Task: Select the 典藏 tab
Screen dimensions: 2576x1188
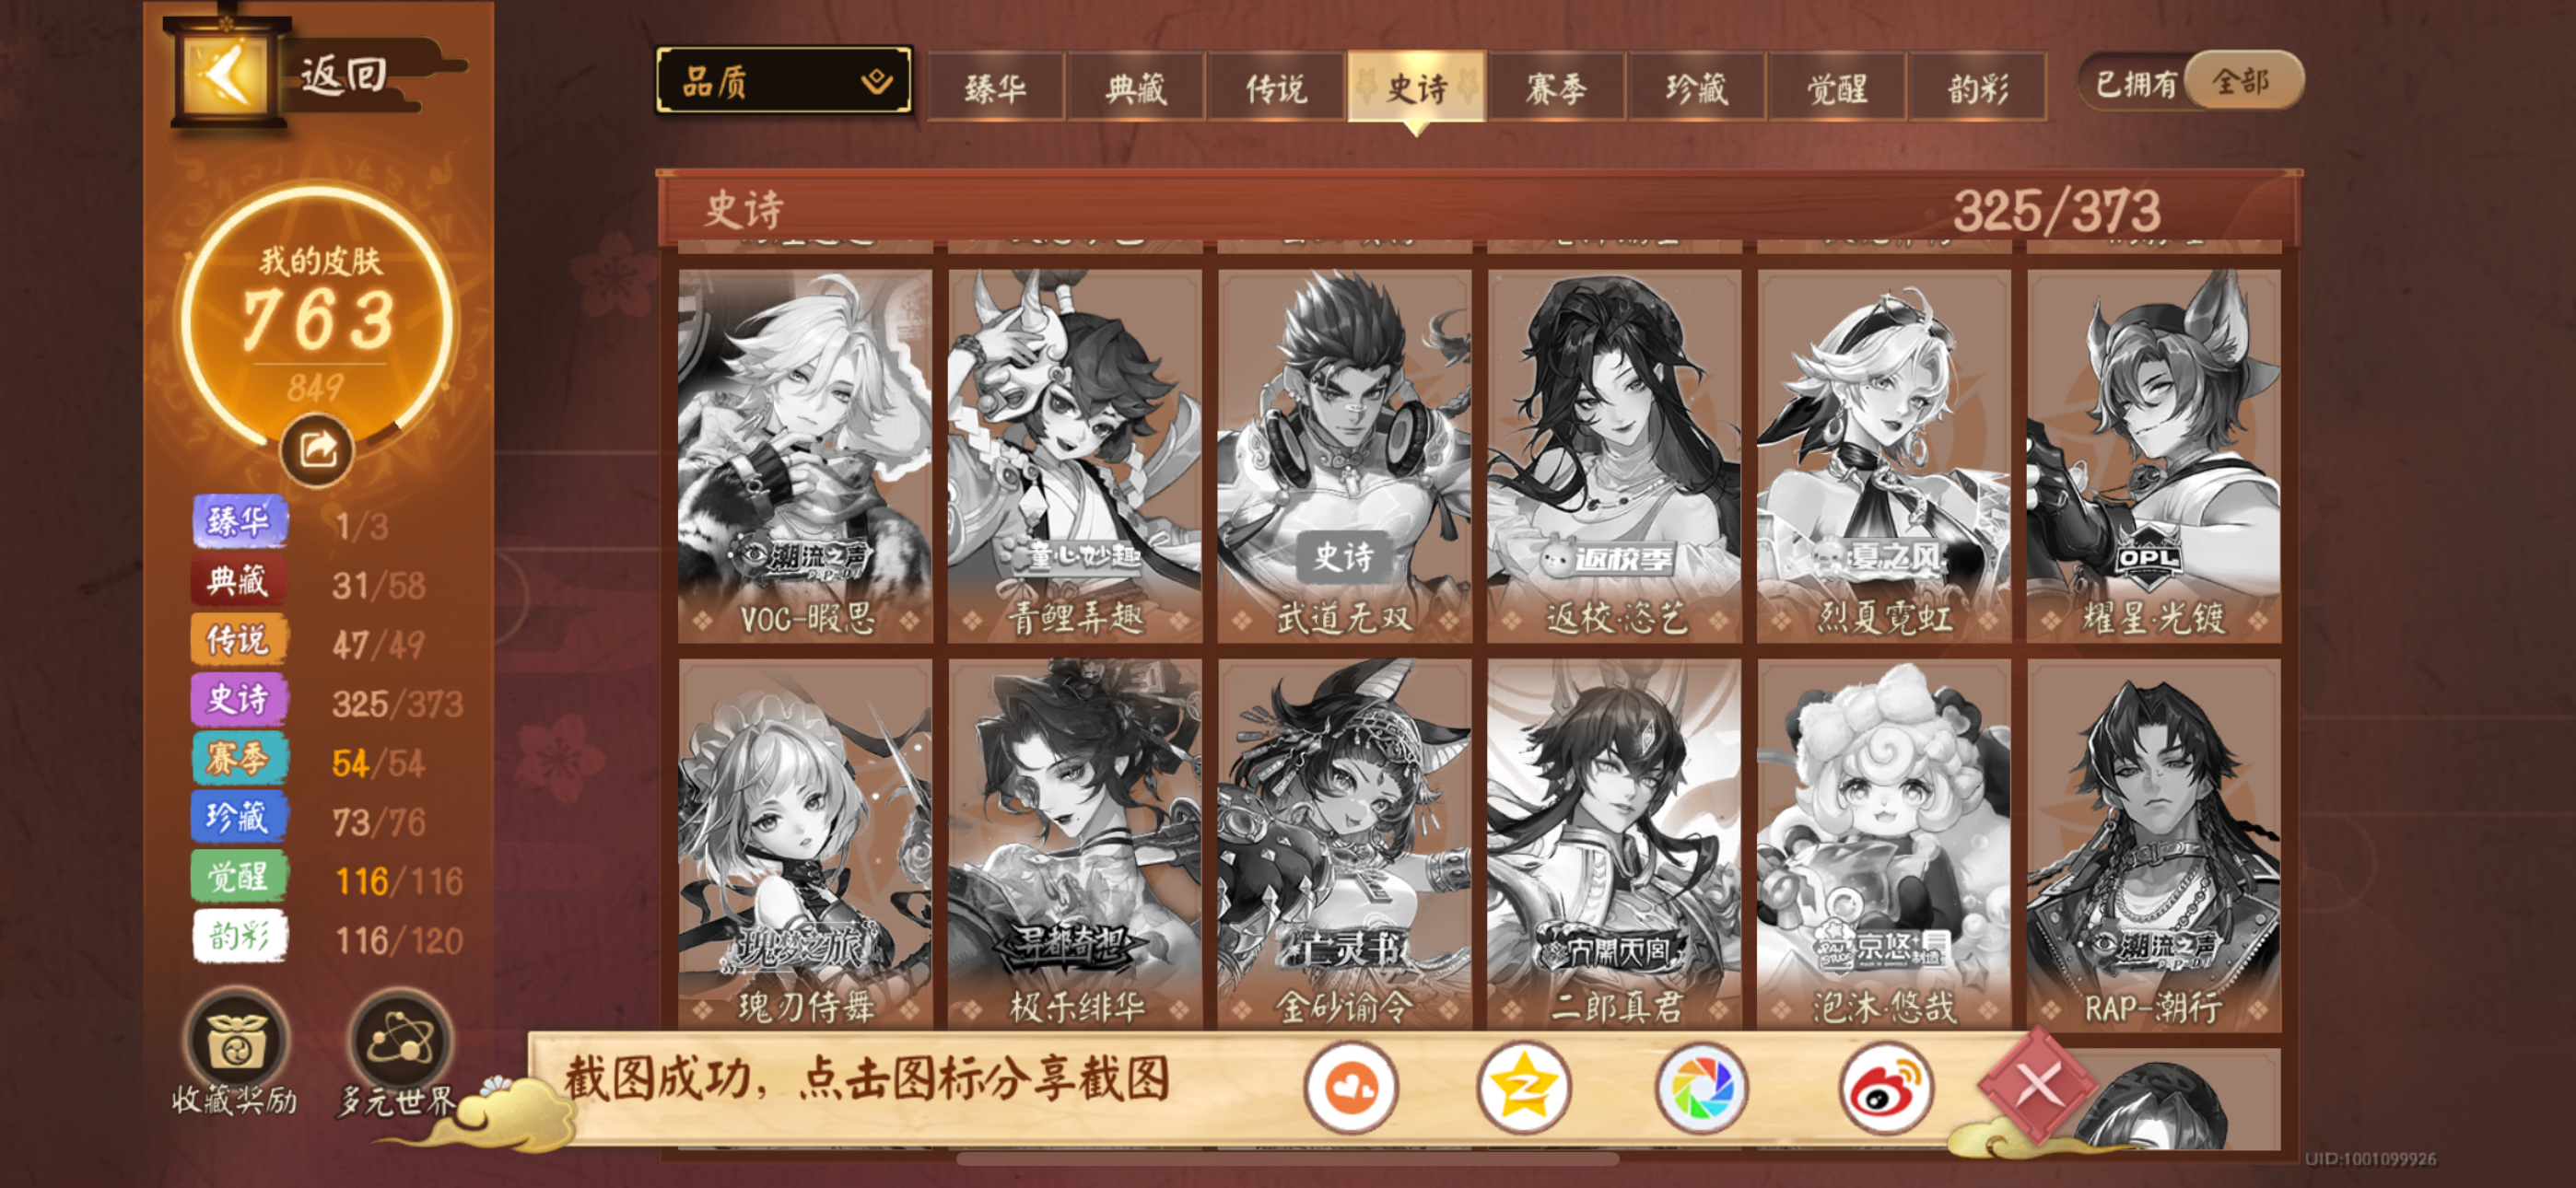Action: pyautogui.click(x=1135, y=88)
